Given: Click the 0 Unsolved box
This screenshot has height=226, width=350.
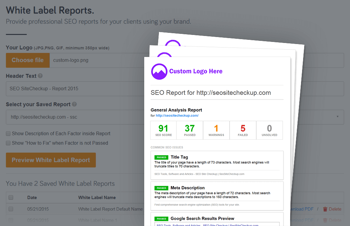Looking at the screenshot, I should click(x=269, y=130).
